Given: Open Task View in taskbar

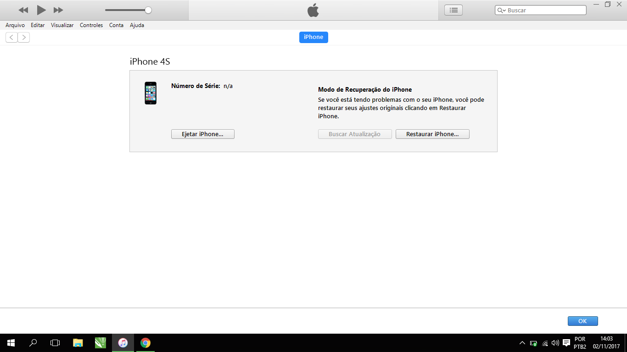Looking at the screenshot, I should [55, 343].
